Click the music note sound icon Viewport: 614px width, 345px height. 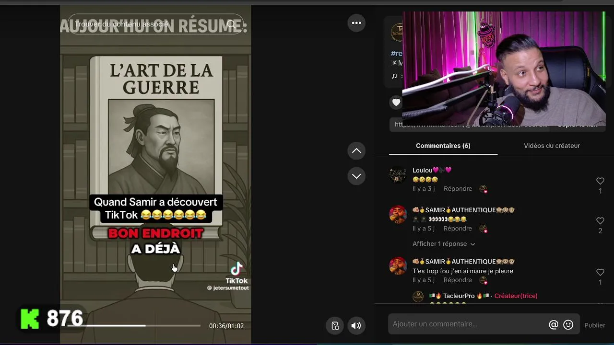(394, 76)
